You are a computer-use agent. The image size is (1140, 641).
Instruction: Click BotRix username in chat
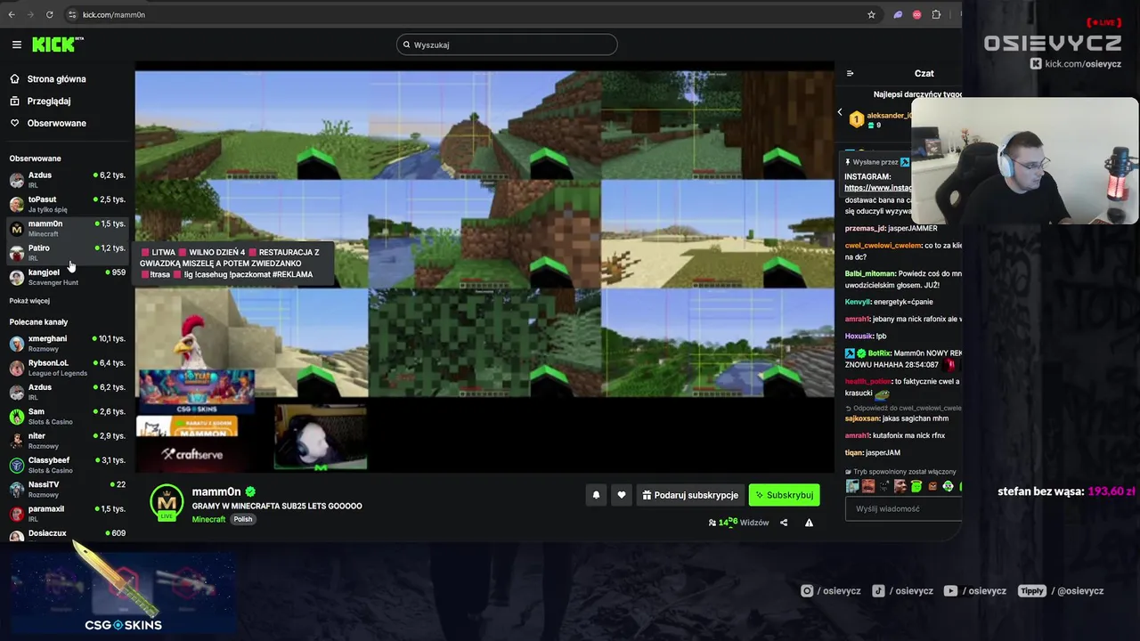tap(879, 353)
